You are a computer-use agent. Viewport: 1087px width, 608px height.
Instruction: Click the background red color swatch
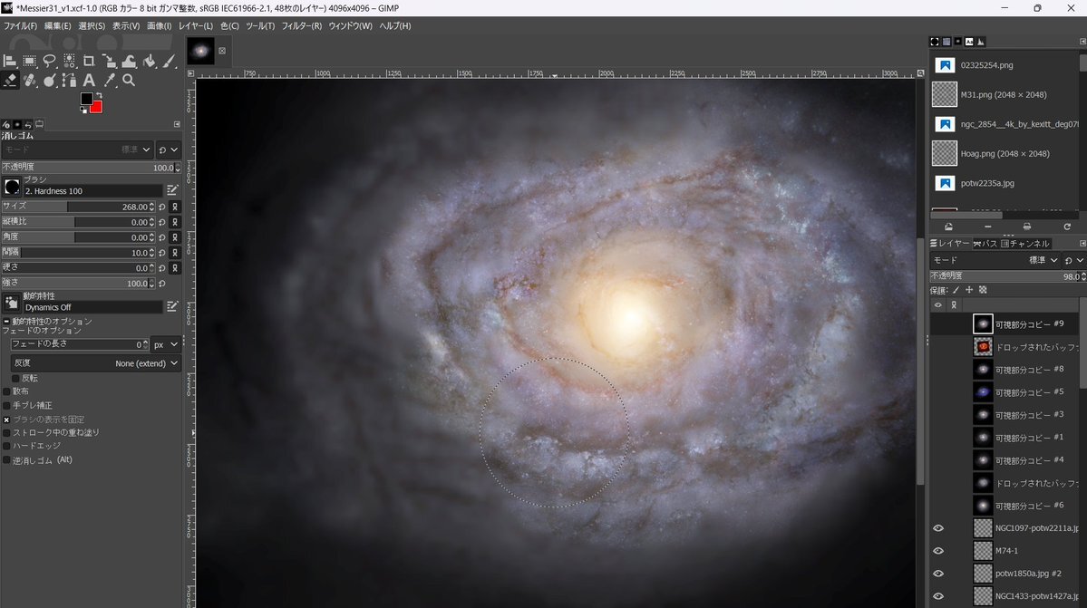pos(96,107)
